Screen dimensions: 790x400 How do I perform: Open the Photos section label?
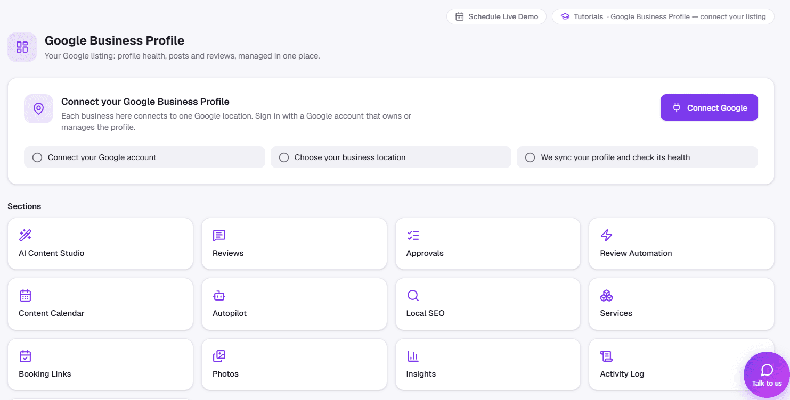(226, 374)
